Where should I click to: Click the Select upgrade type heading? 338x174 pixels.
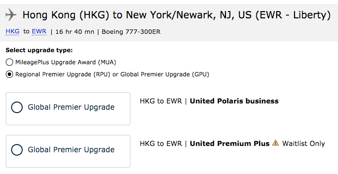[39, 50]
